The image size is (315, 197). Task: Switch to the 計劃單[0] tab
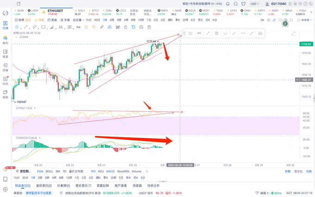coord(63,185)
